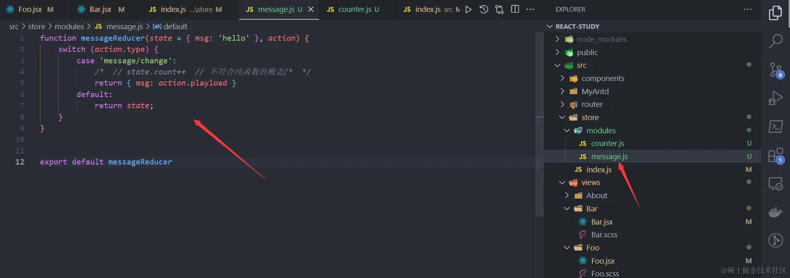The image size is (790, 278).
Task: Open editor More Actions ellipsis
Action: pyautogui.click(x=530, y=9)
